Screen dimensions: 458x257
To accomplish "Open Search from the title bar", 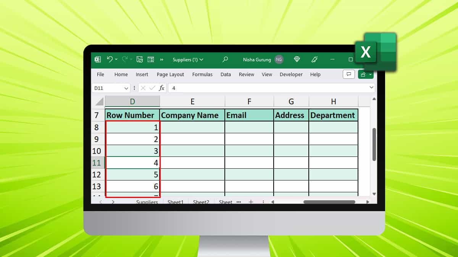I will coord(225,60).
